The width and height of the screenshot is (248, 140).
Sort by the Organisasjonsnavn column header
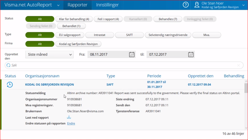(x=42, y=76)
